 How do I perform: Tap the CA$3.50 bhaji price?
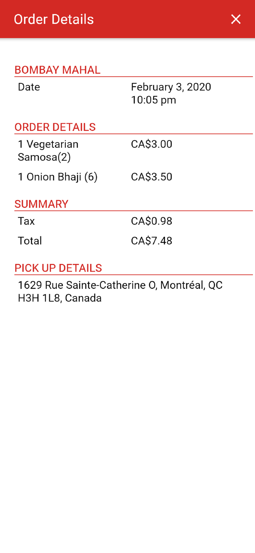[152, 177]
